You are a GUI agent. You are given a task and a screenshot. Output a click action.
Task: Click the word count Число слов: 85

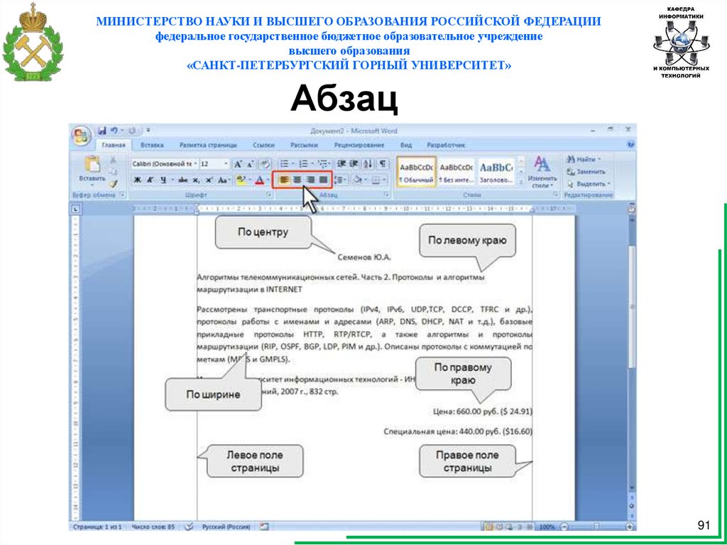tap(153, 527)
